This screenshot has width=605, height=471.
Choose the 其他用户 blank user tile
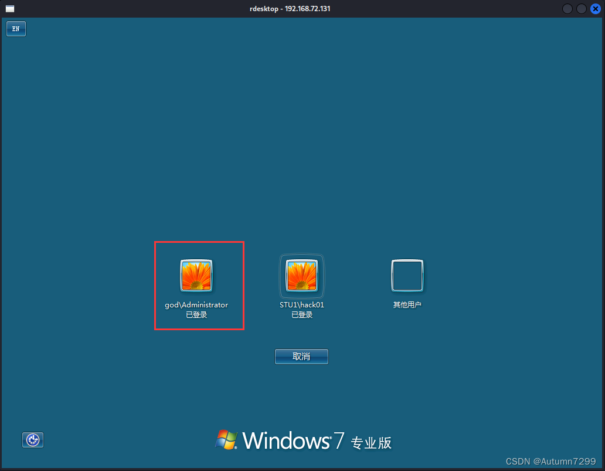point(407,276)
